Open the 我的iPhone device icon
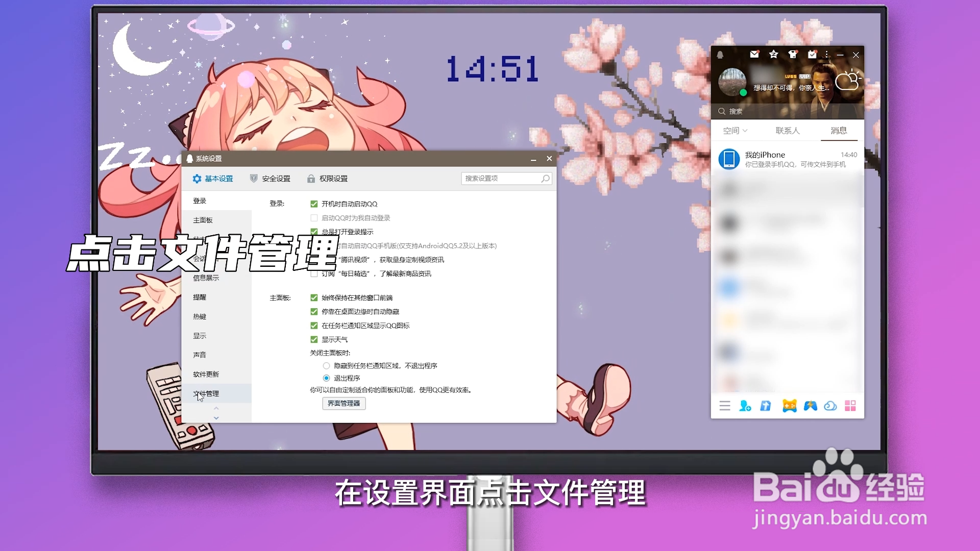This screenshot has width=980, height=551. pos(729,159)
